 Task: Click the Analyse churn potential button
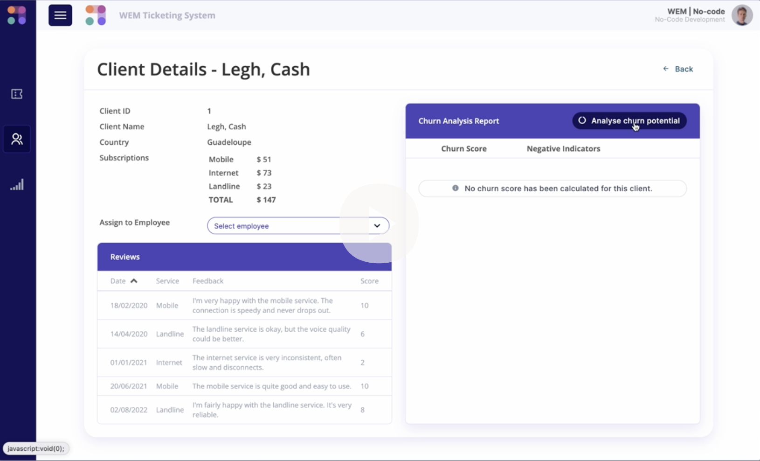(x=629, y=121)
